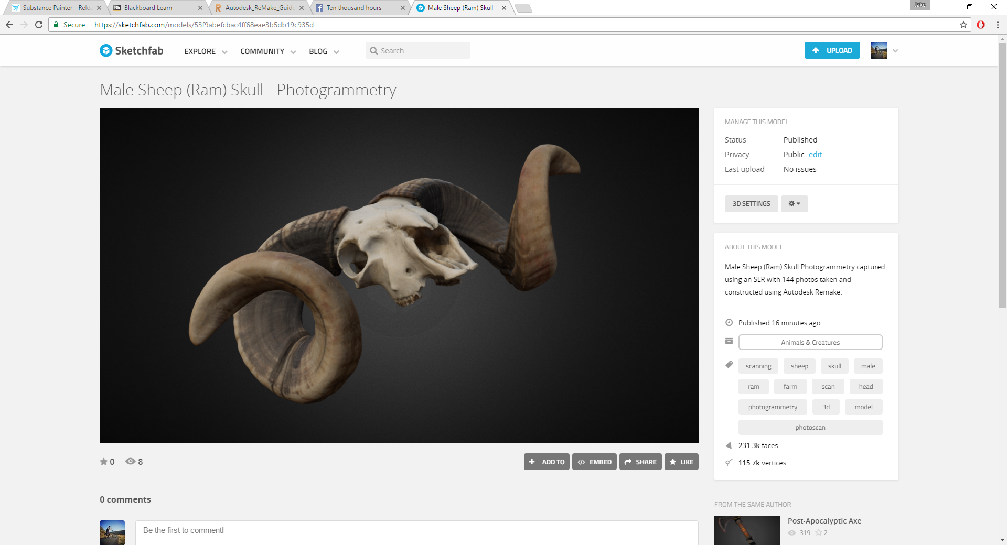Open a new browser tab

[x=523, y=8]
